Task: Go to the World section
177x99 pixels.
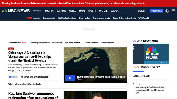Action: (72, 11)
